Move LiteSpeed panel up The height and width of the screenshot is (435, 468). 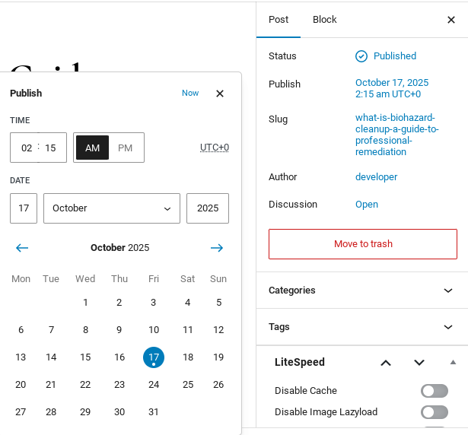click(x=386, y=363)
